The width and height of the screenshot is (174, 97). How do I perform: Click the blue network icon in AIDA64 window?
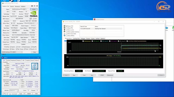point(167,28)
